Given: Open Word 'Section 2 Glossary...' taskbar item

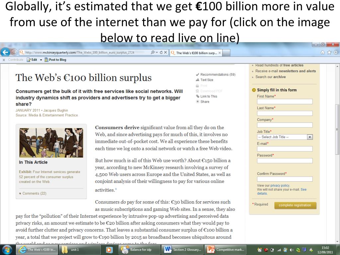Looking at the screenshot, I should click(x=183, y=250).
